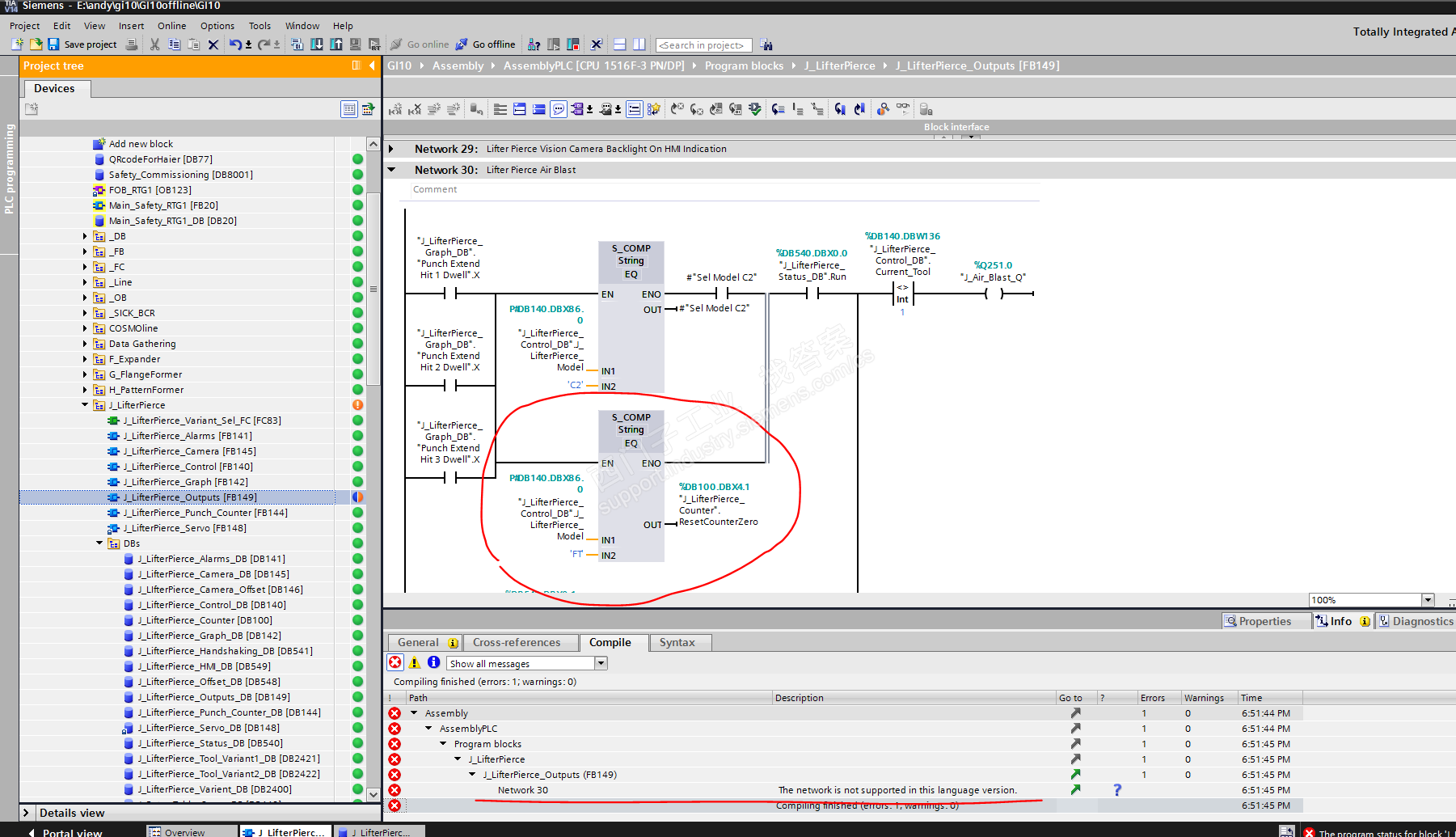Toggle the info messages filter button

point(434,663)
